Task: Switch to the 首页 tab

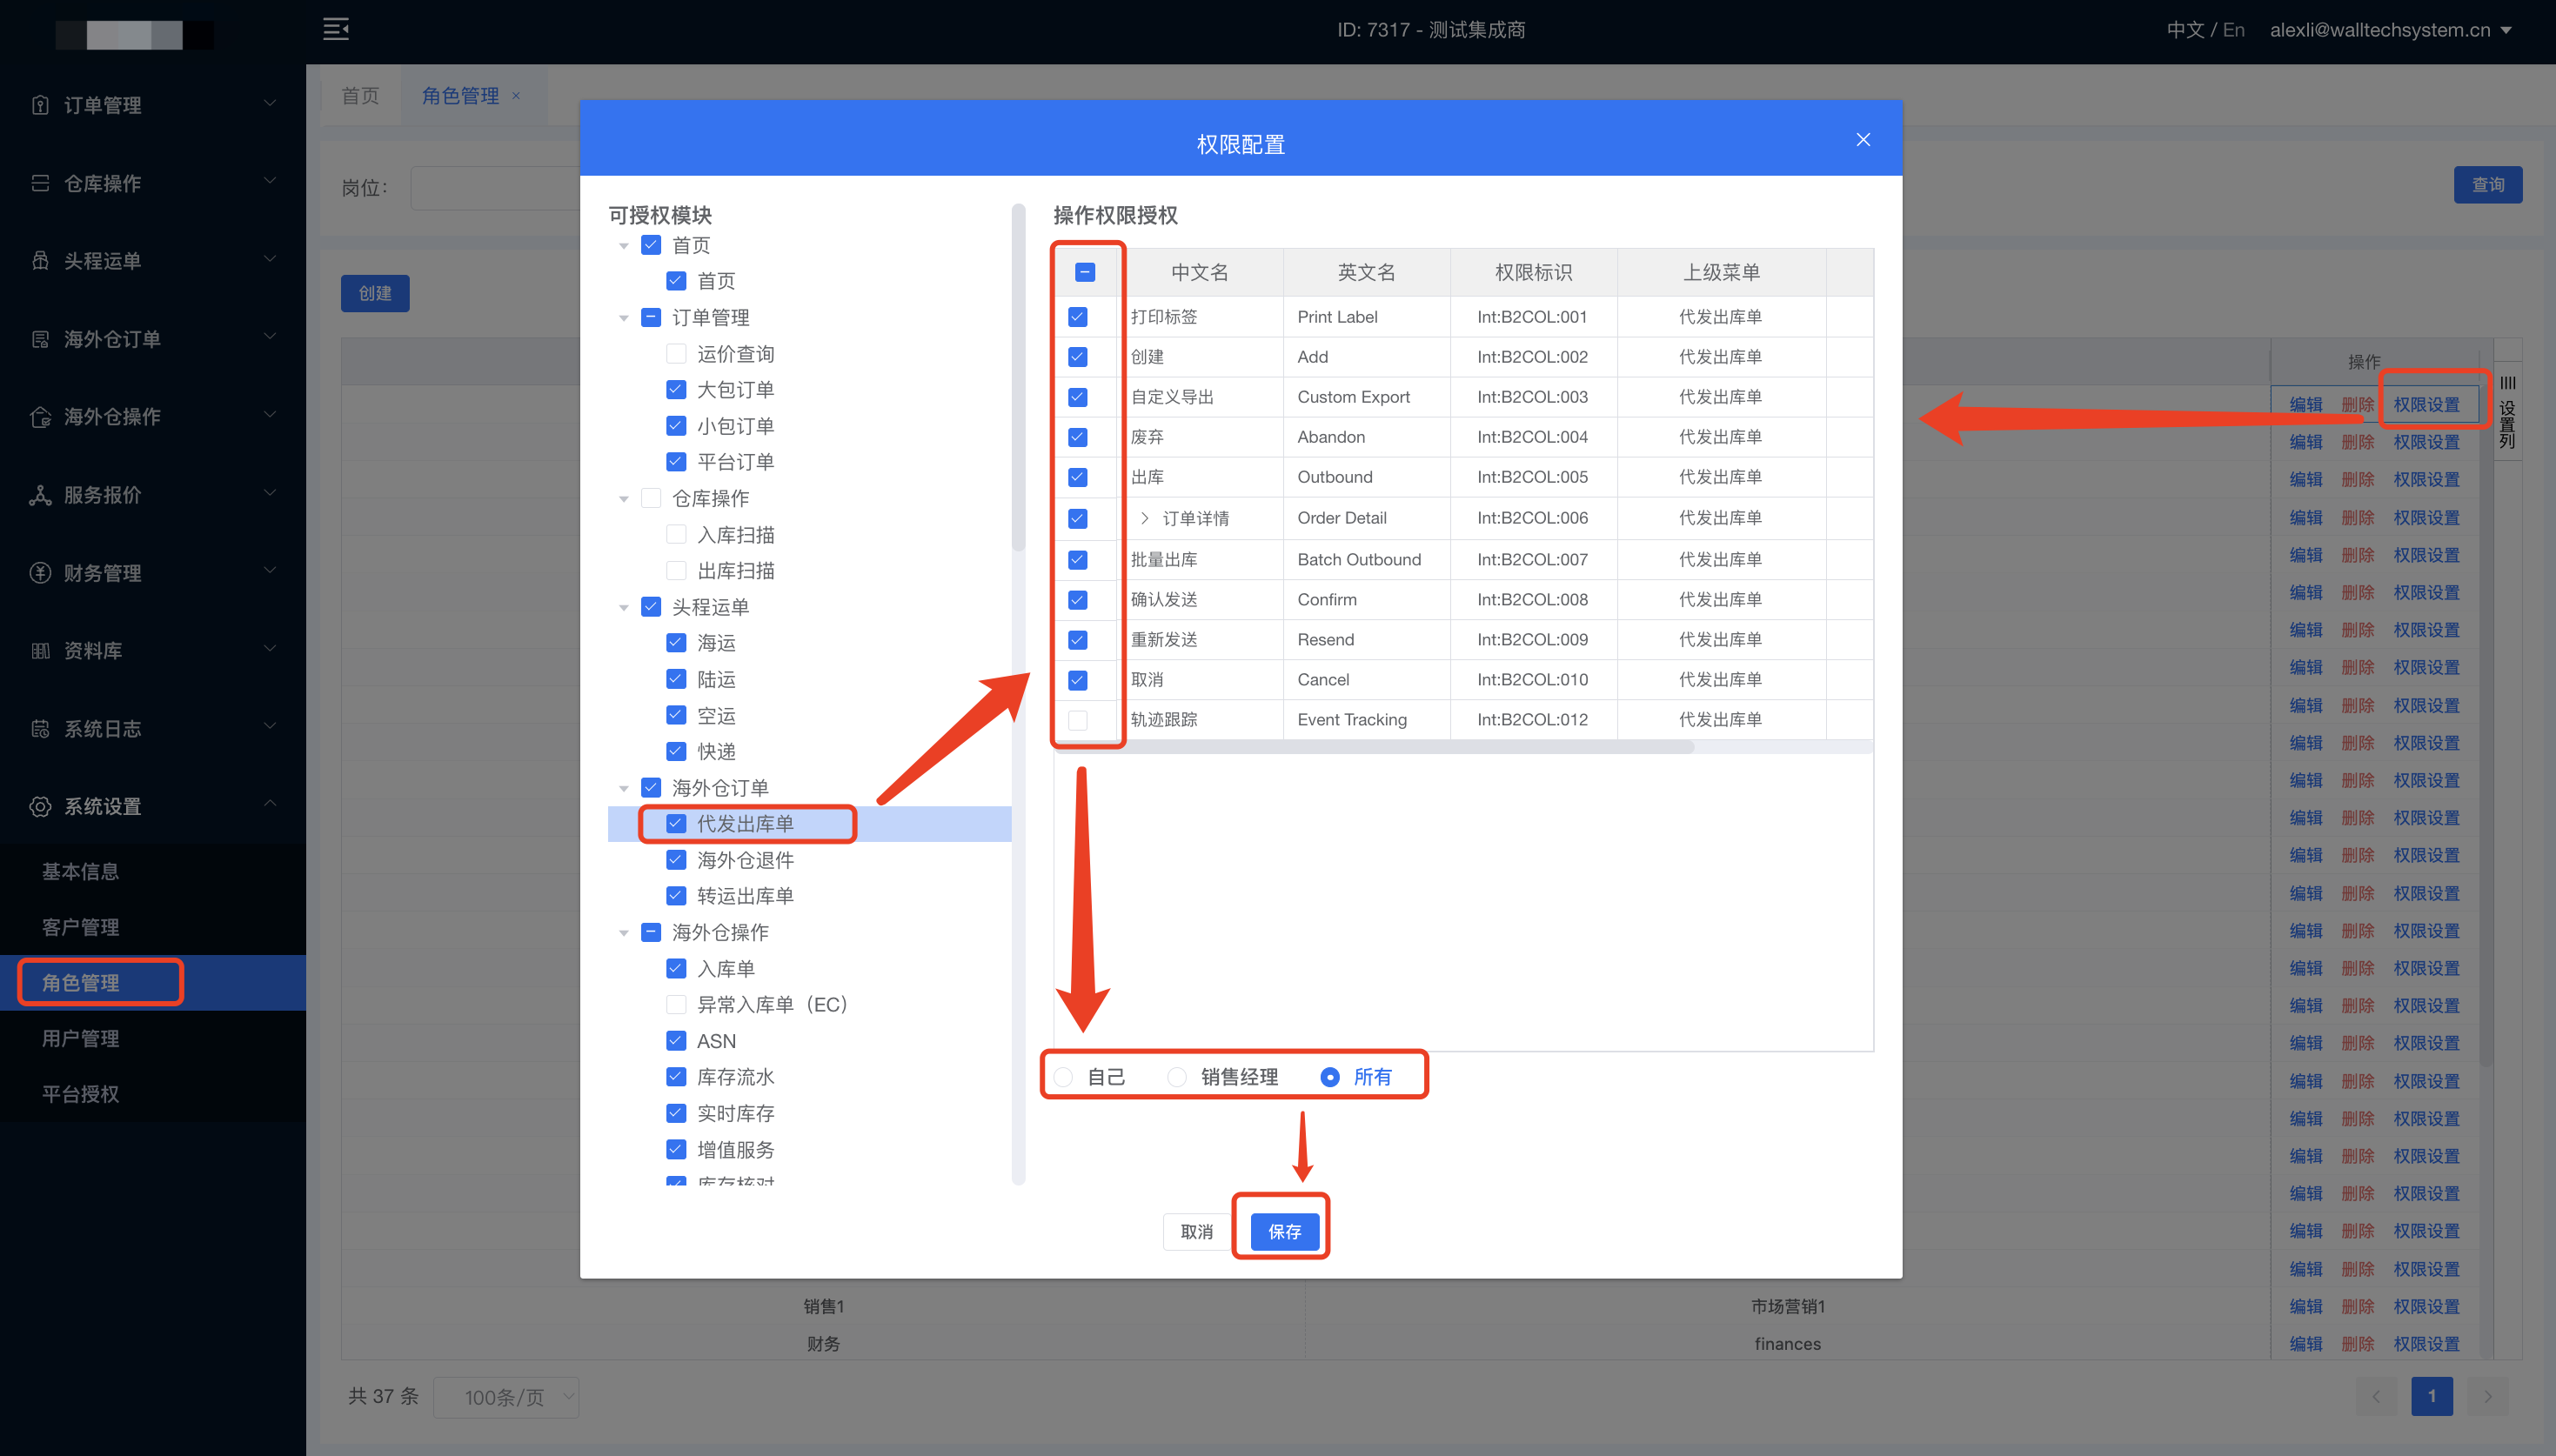Action: 360,96
